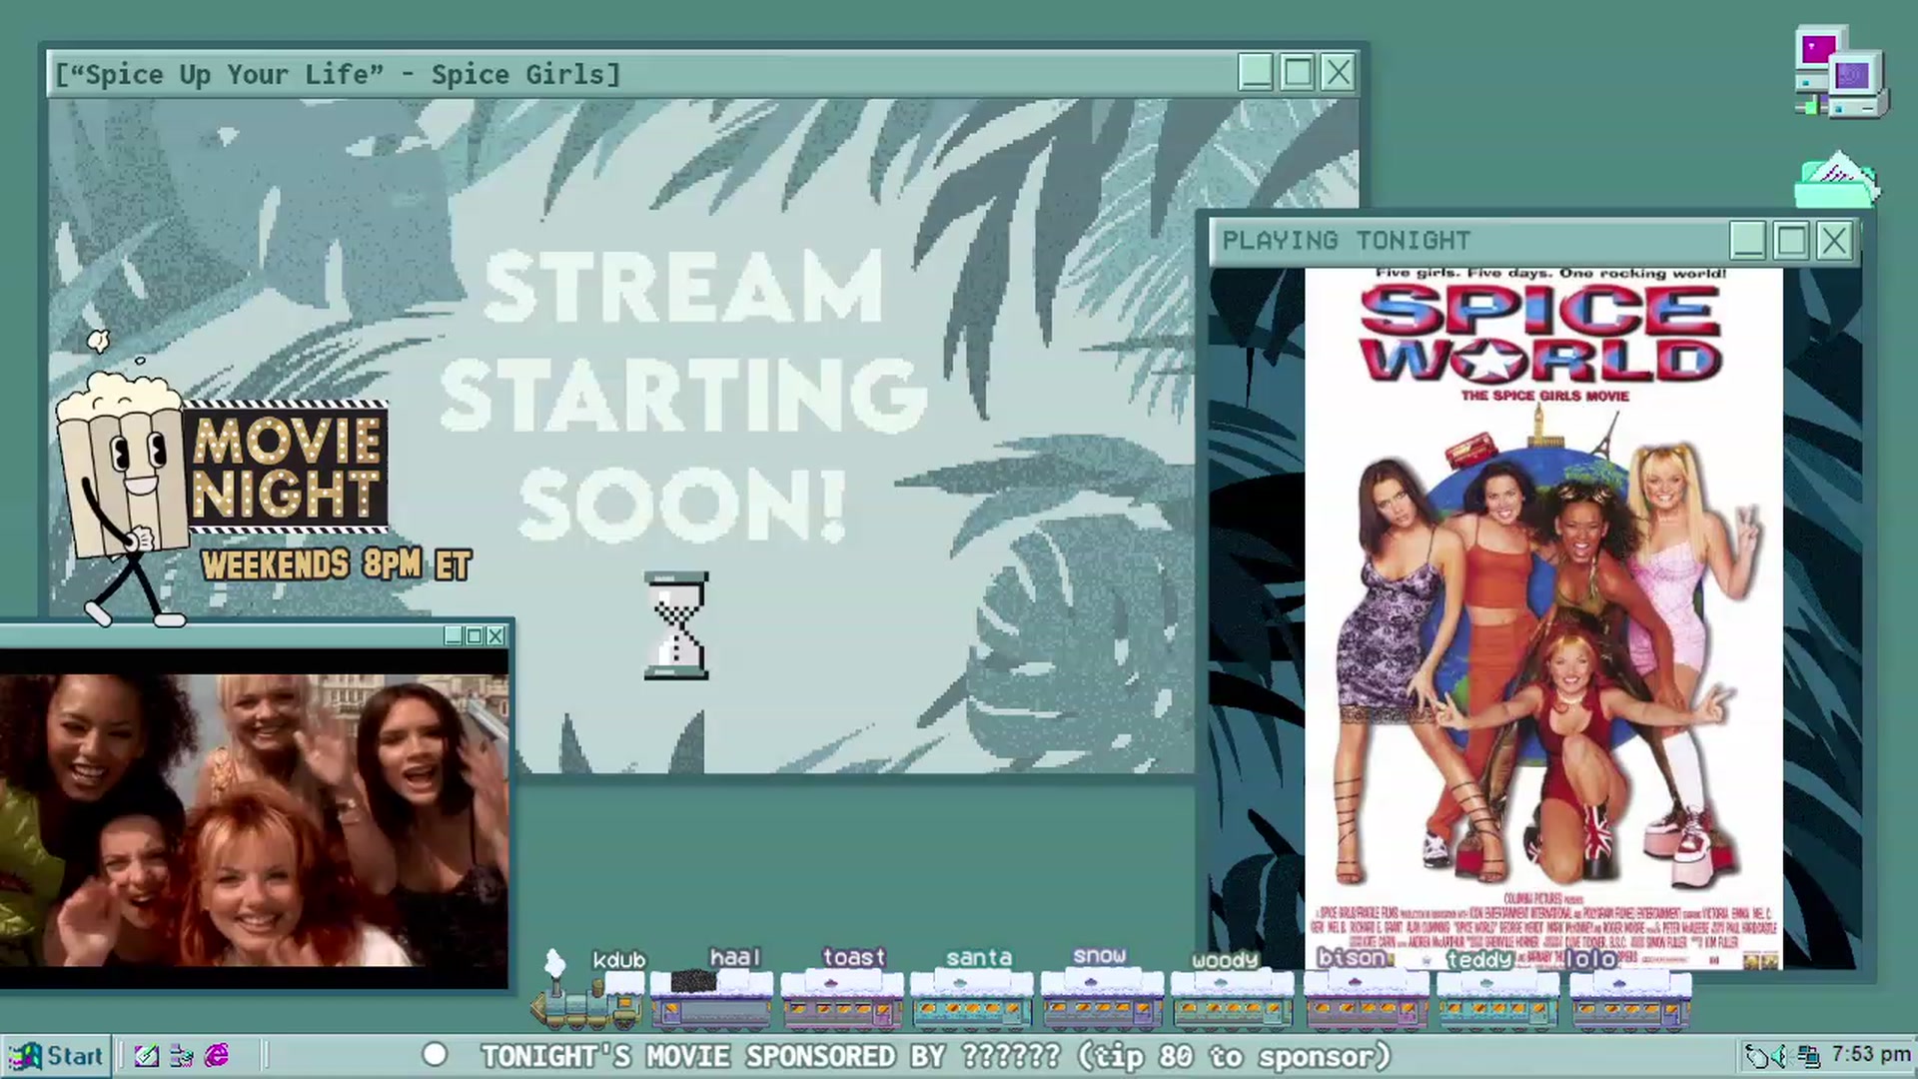Click the hourglass loading icon
1918x1079 pixels.
pos(676,626)
